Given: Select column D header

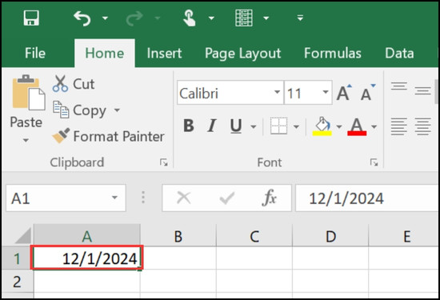Looking at the screenshot, I should click(330, 235).
